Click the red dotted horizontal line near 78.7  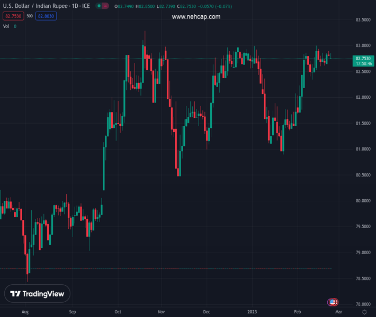click(x=159, y=268)
